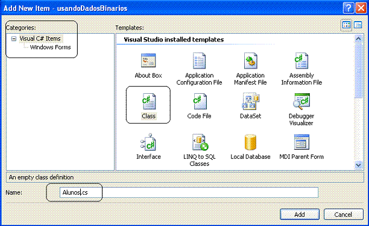The width and height of the screenshot is (369, 226).
Task: Click the "Categories:" label
Action: [20, 28]
